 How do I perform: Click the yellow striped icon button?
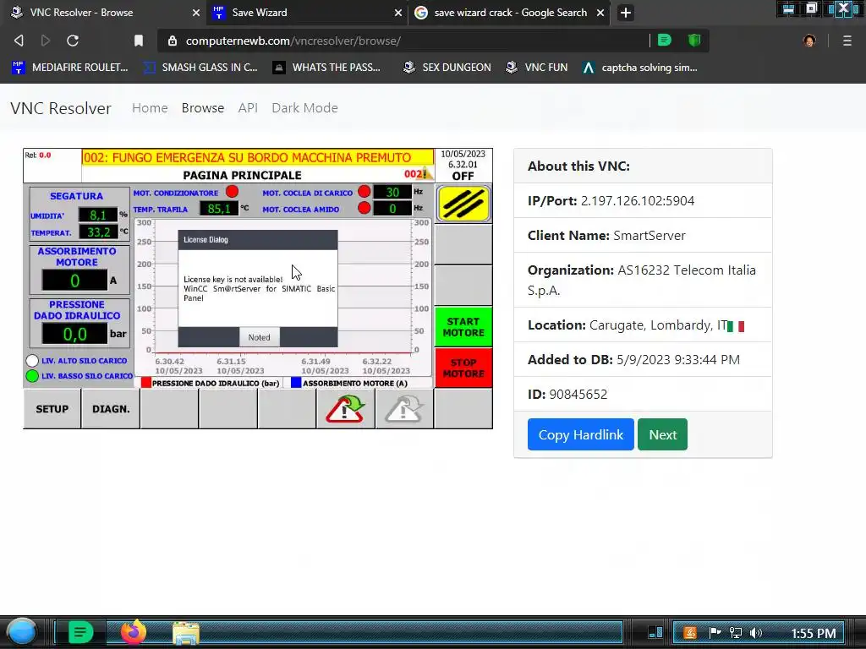tap(463, 204)
